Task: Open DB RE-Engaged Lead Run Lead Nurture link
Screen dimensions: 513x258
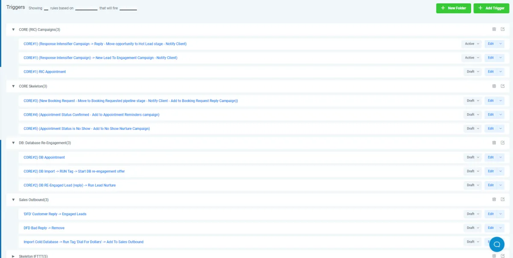Action: click(70, 185)
